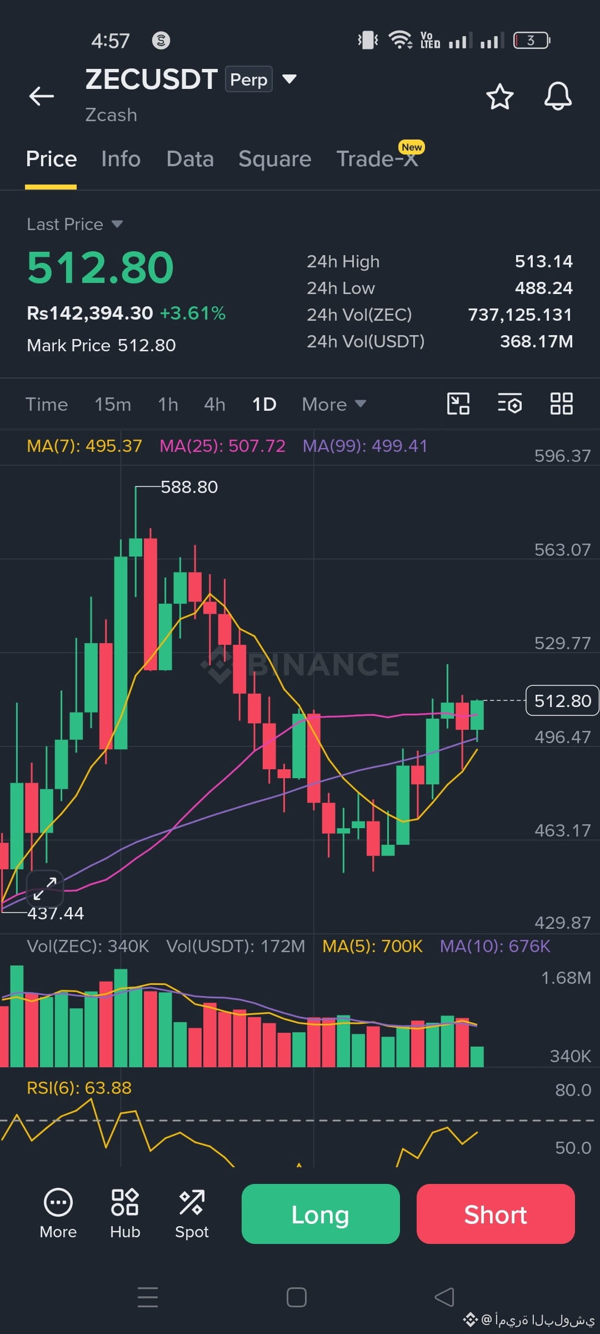Tap RSI(6): 63.88 indicator label
600x1334 pixels.
79,1088
